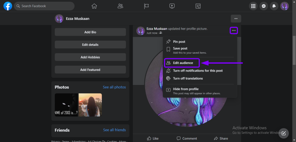Turn off notifications for this post
The width and height of the screenshot is (296, 142).
tap(197, 71)
